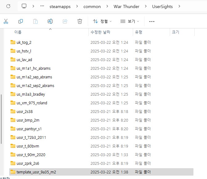207x179 pixels.
Task: Sort by 크기 column header
Action: click(176, 32)
